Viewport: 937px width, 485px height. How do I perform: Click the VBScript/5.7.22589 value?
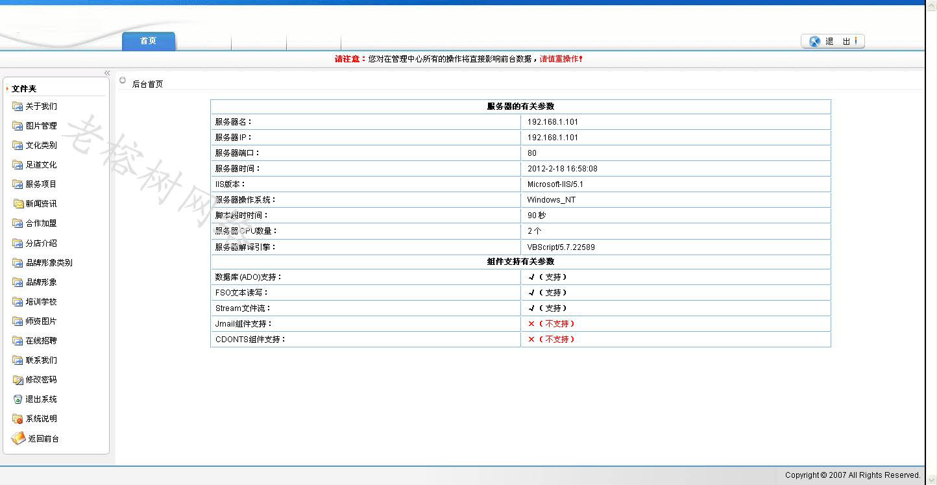click(x=561, y=247)
